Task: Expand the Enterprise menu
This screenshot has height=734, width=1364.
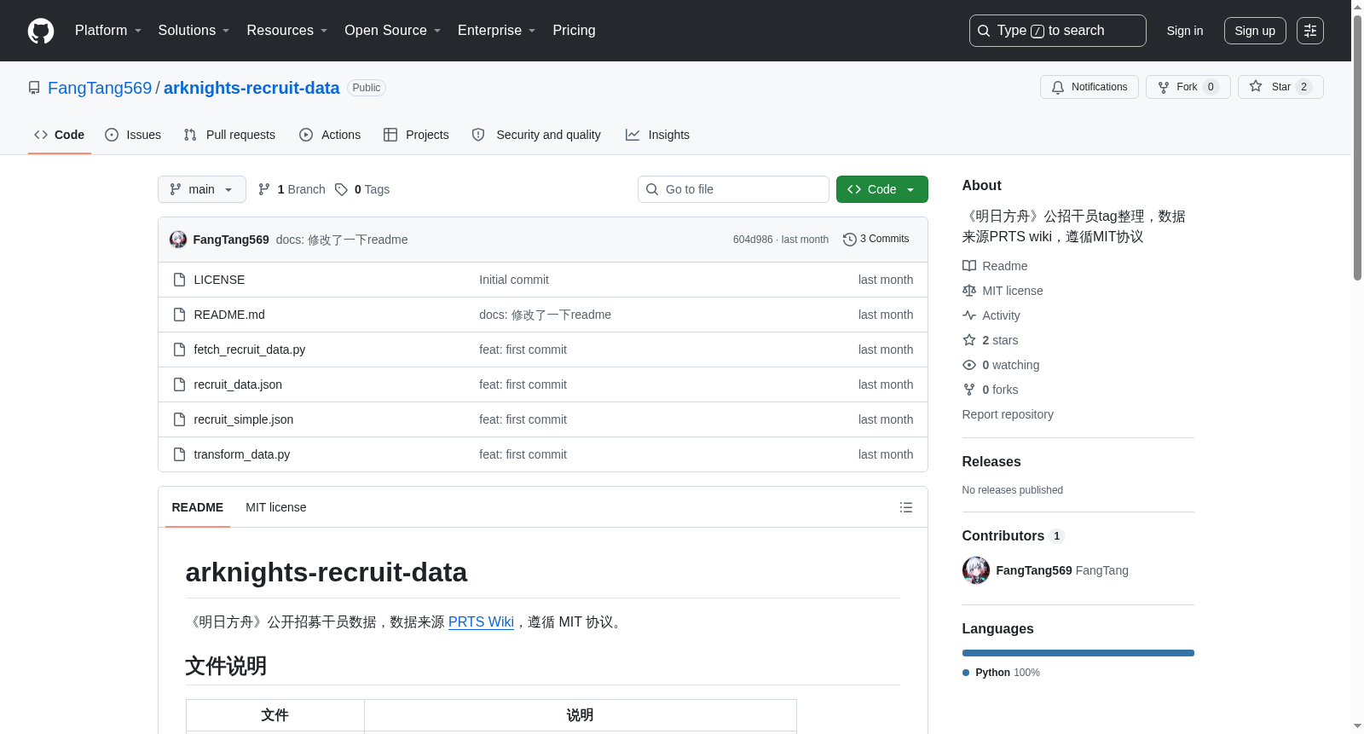Action: click(x=497, y=31)
